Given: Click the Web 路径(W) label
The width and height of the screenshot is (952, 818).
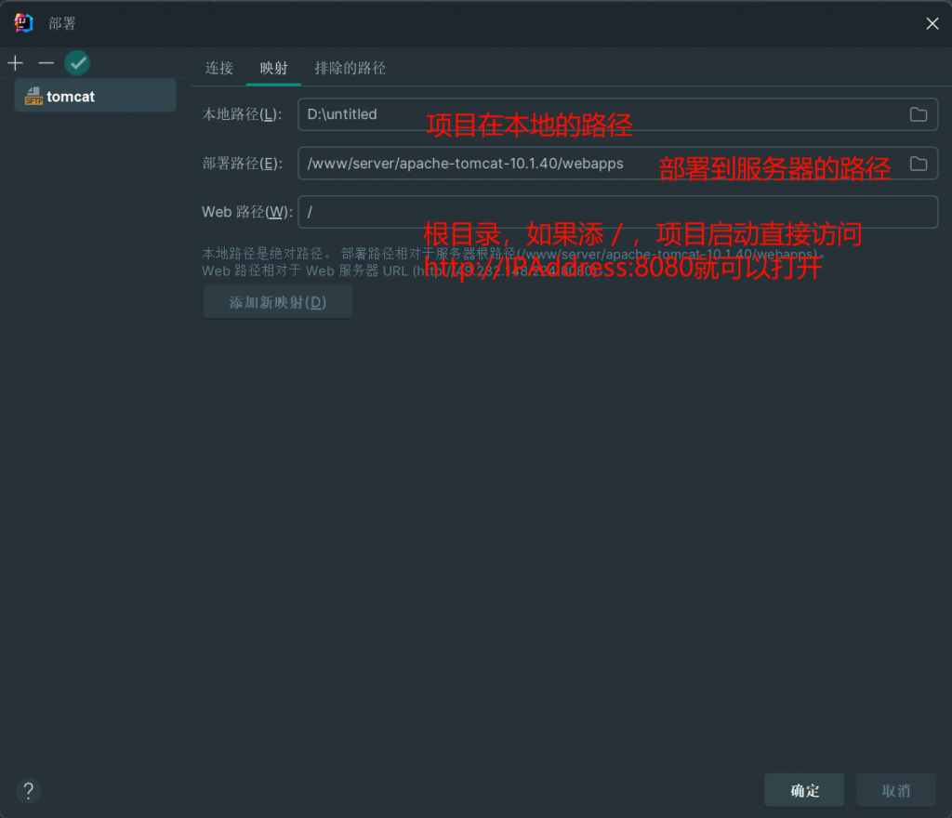Looking at the screenshot, I should click(246, 212).
